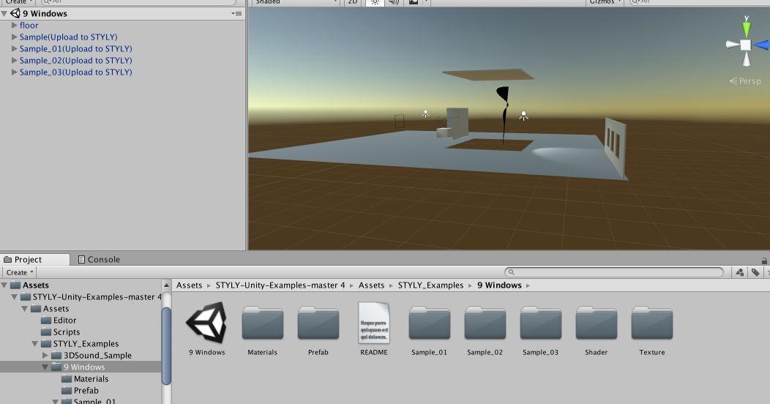Viewport: 770px width, 404px height.
Task: Click the blue Z axis cone on scene gizmo
Action: coord(762,45)
